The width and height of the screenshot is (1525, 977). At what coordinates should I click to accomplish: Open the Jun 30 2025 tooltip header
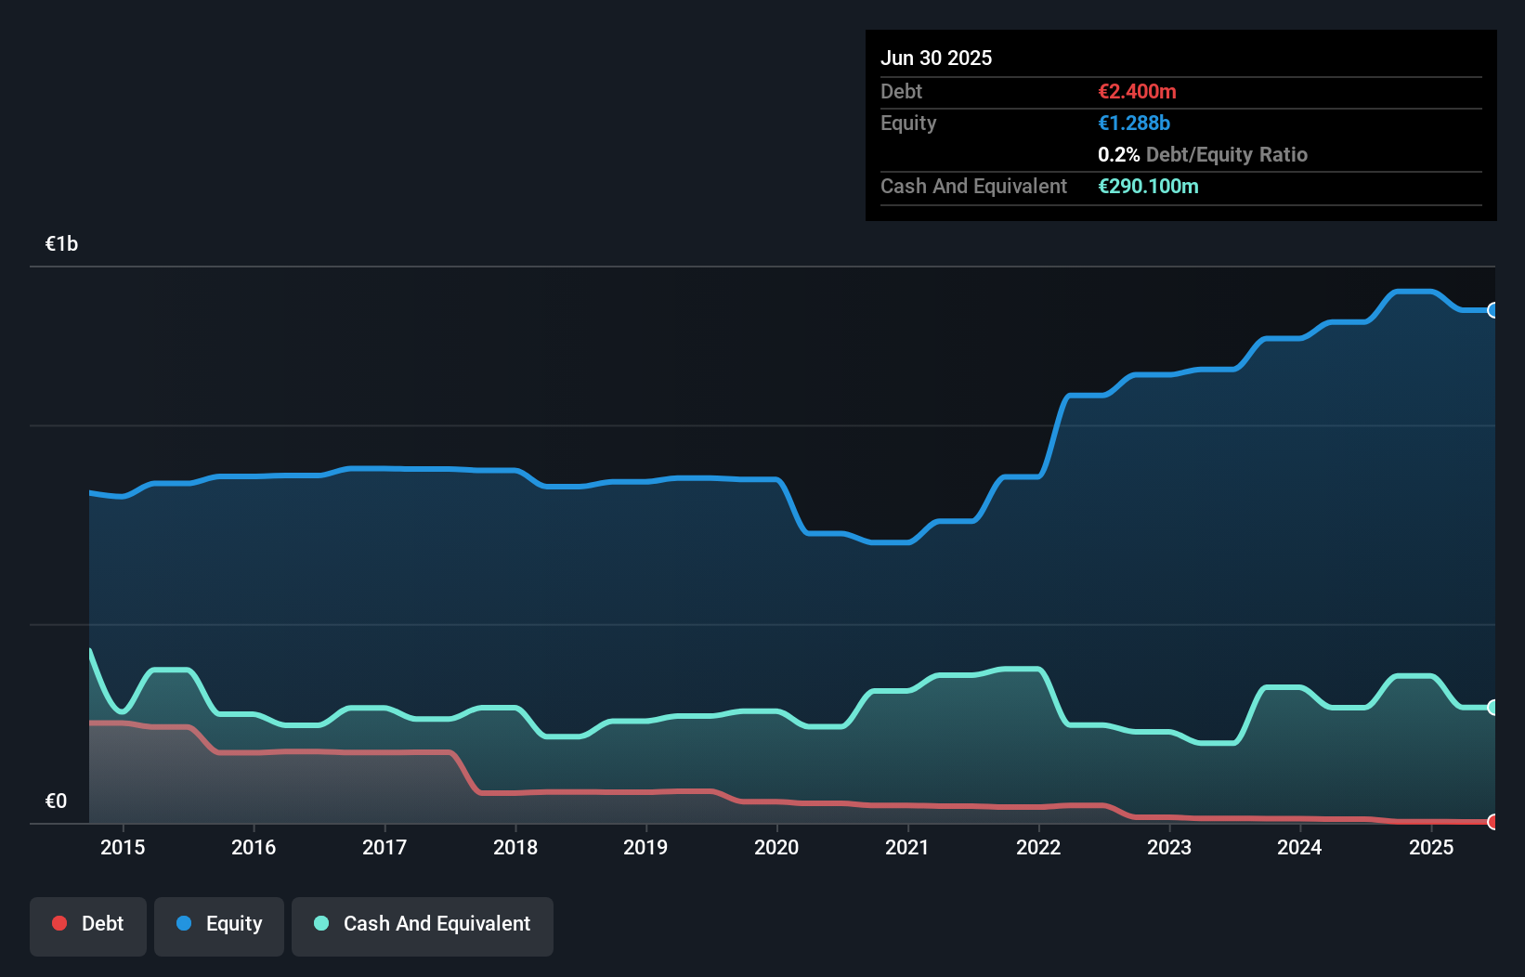[x=937, y=58]
